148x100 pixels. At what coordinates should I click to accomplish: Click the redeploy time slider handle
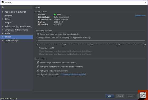point(37,41)
